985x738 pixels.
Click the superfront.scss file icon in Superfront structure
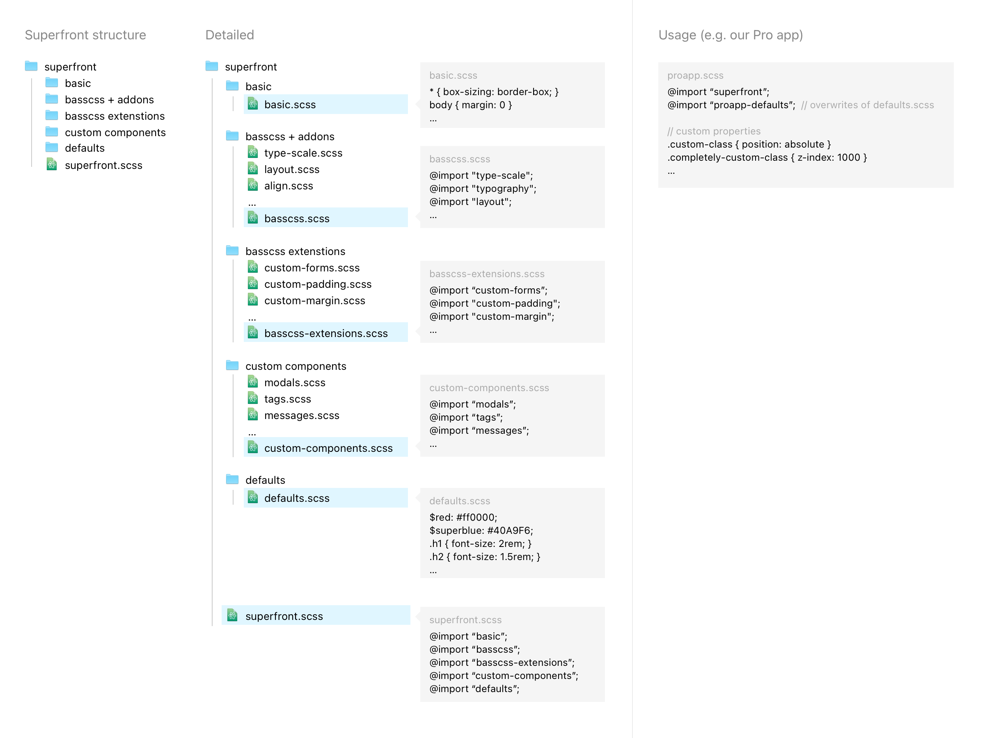[x=52, y=164]
